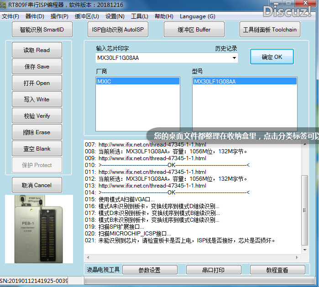Click the 打开 Open button
The image size is (319, 287).
pyautogui.click(x=37, y=83)
